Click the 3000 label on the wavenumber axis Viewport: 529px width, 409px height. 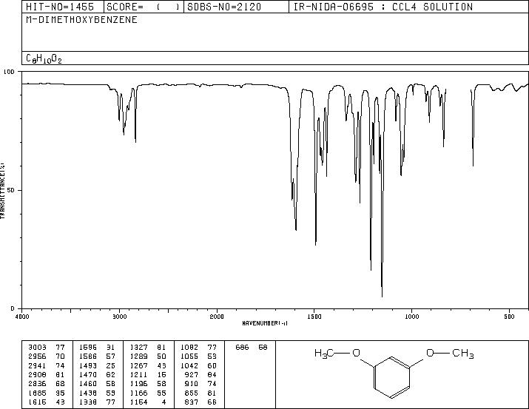[119, 317]
